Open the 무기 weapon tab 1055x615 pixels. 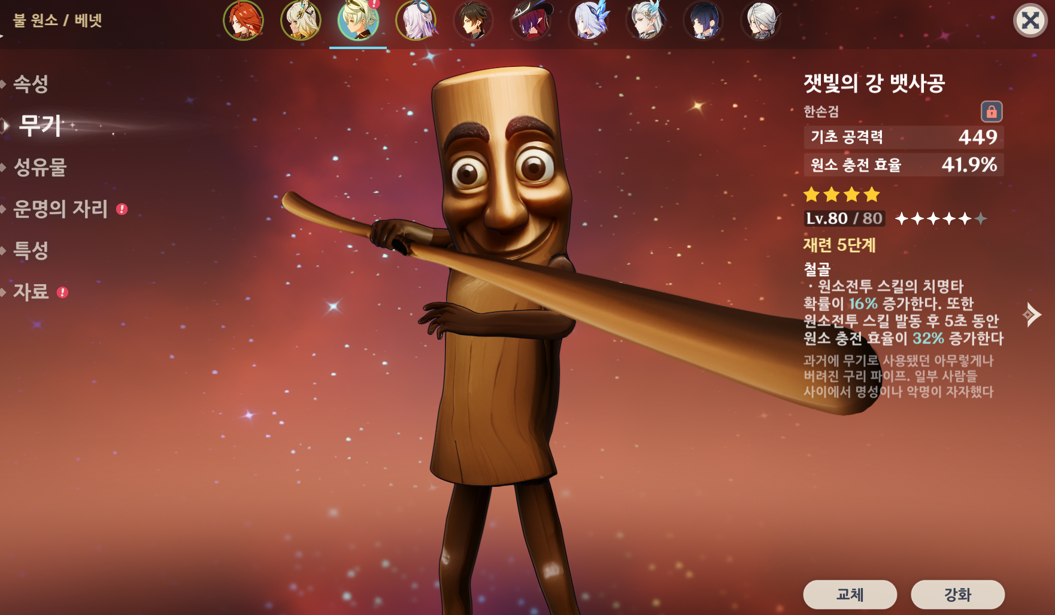[40, 126]
